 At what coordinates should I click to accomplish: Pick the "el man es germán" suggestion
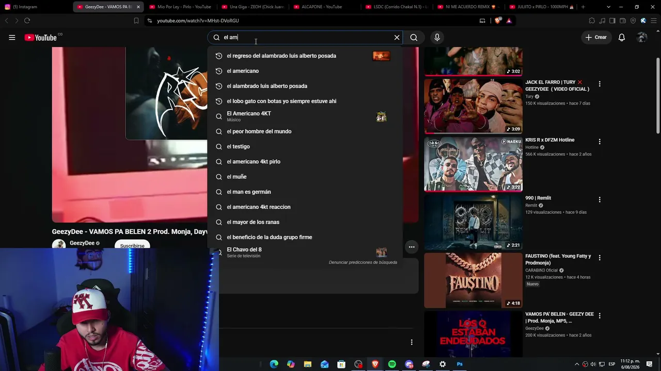tap(305, 192)
